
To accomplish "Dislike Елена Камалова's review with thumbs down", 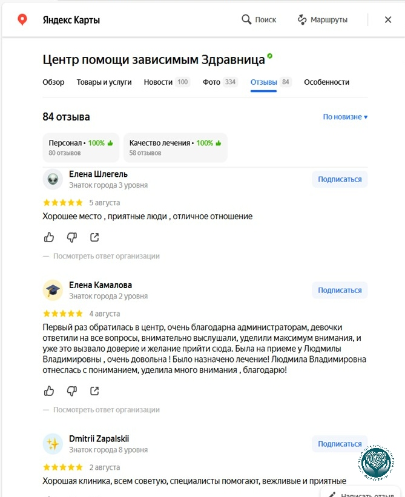I will coord(72,391).
